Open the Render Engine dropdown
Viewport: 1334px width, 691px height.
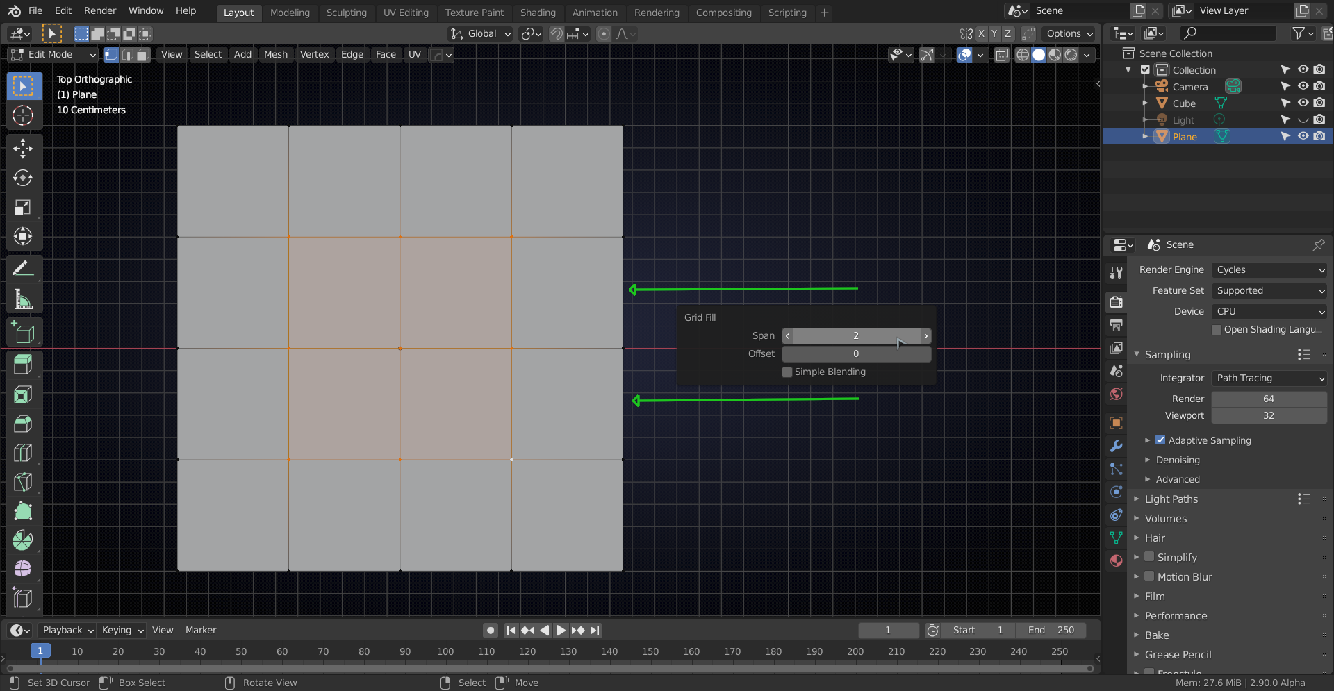click(1269, 269)
